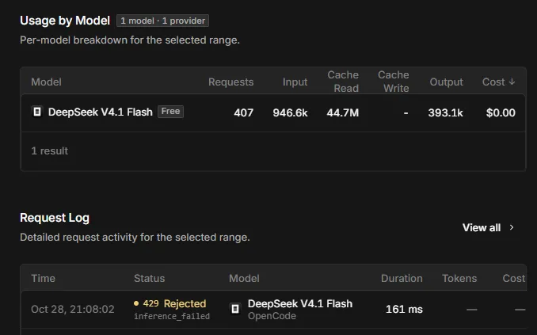Open the View all request log link

click(x=489, y=227)
